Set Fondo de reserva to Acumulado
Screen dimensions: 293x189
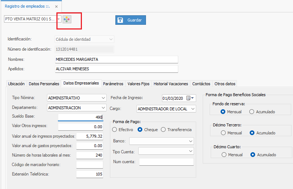[252, 112]
